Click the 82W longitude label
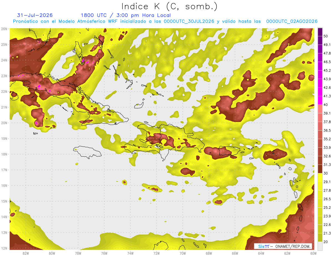The width and height of the screenshot is (333, 257). (x=26, y=253)
